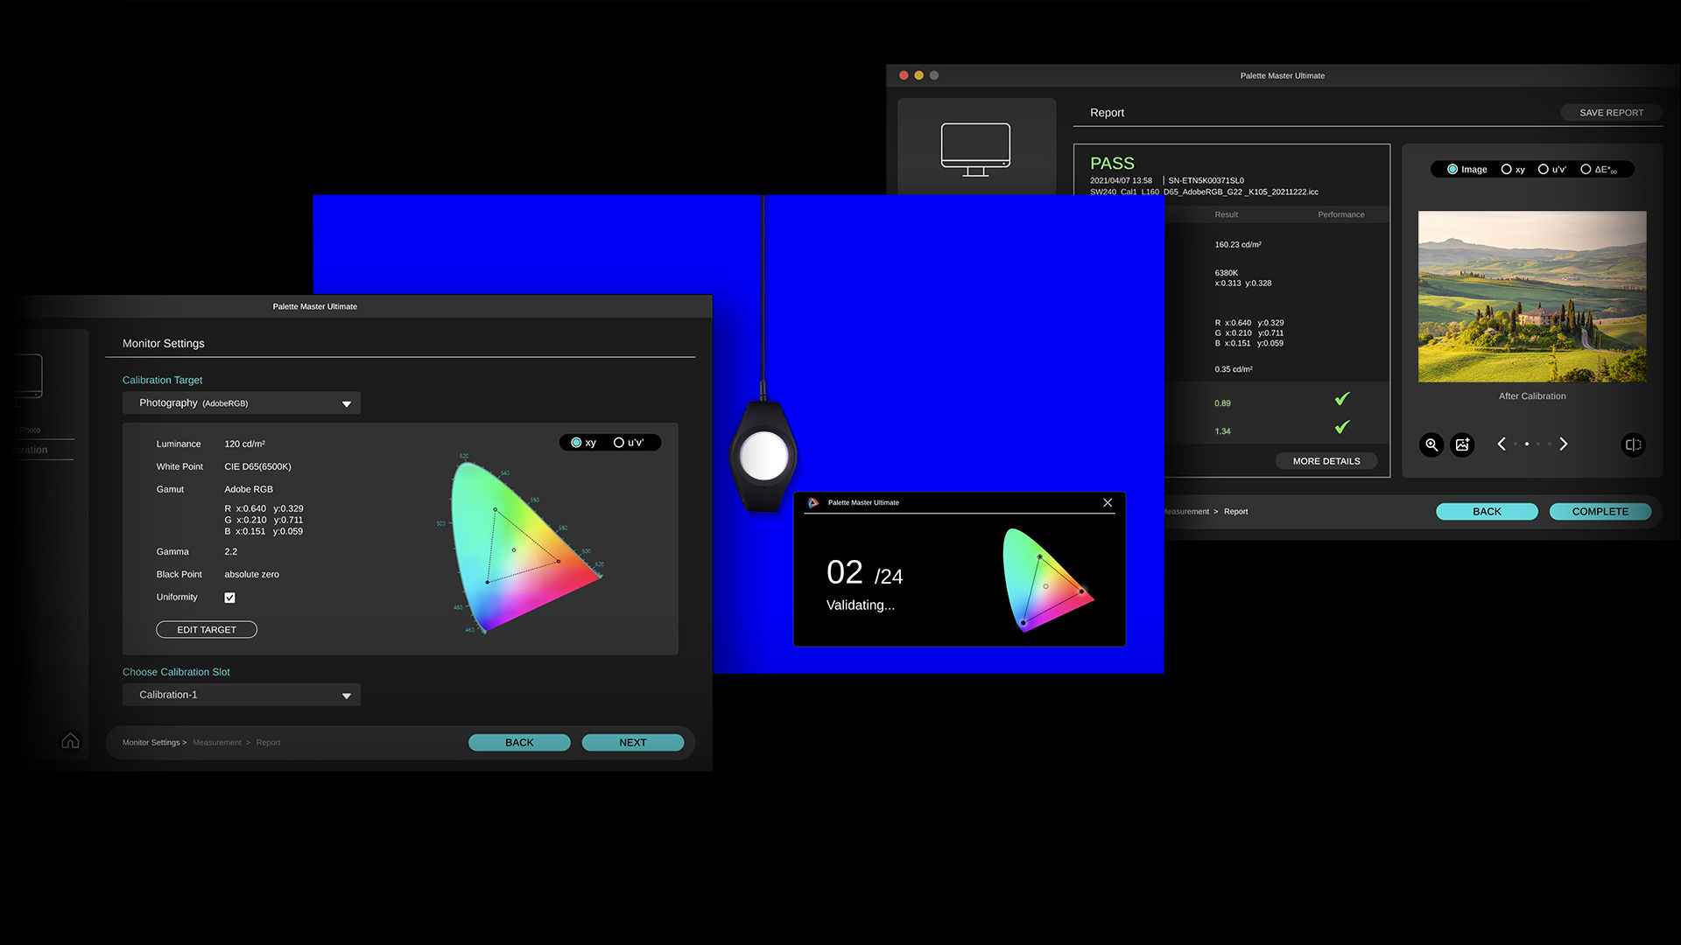The width and height of the screenshot is (1681, 945).
Task: Select xy radio button in report panel
Action: (1506, 169)
